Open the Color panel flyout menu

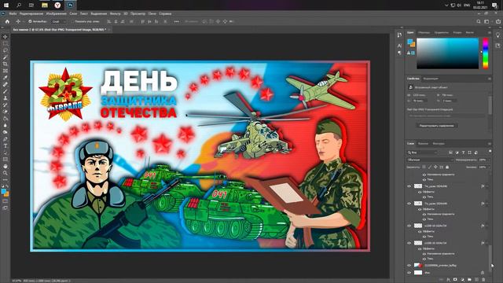click(489, 32)
